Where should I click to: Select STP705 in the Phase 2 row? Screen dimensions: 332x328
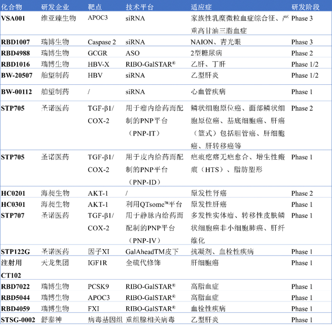(12, 109)
